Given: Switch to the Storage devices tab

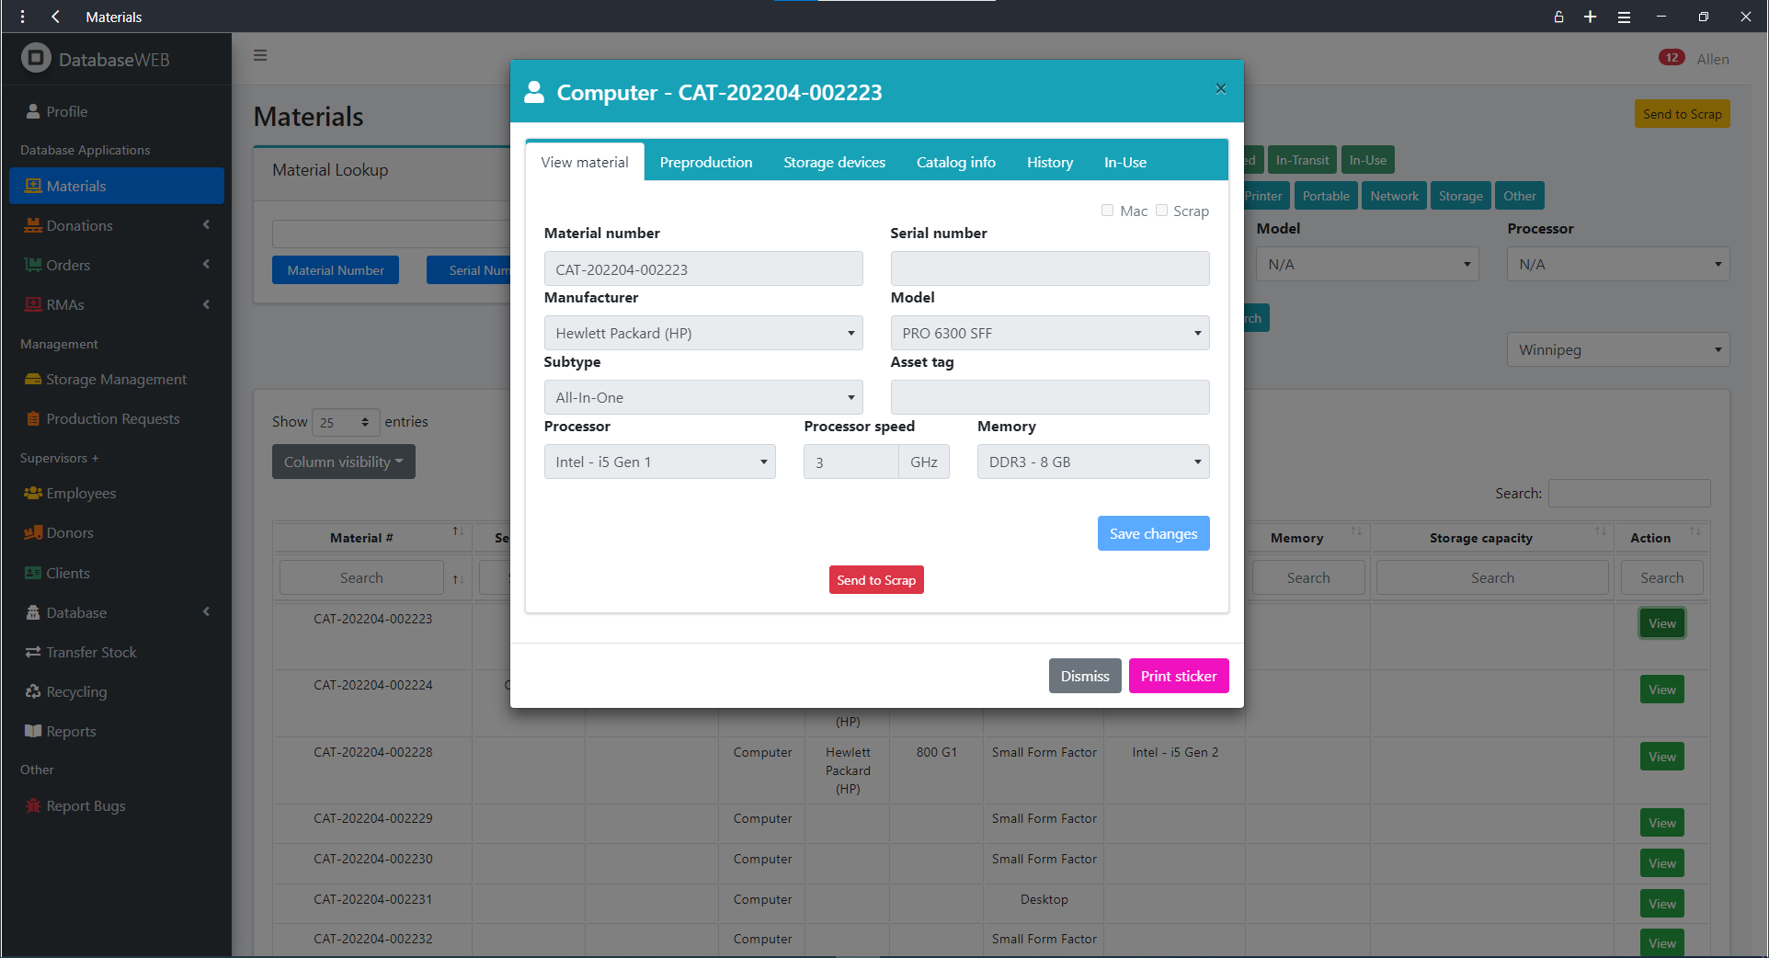Looking at the screenshot, I should coord(834,162).
